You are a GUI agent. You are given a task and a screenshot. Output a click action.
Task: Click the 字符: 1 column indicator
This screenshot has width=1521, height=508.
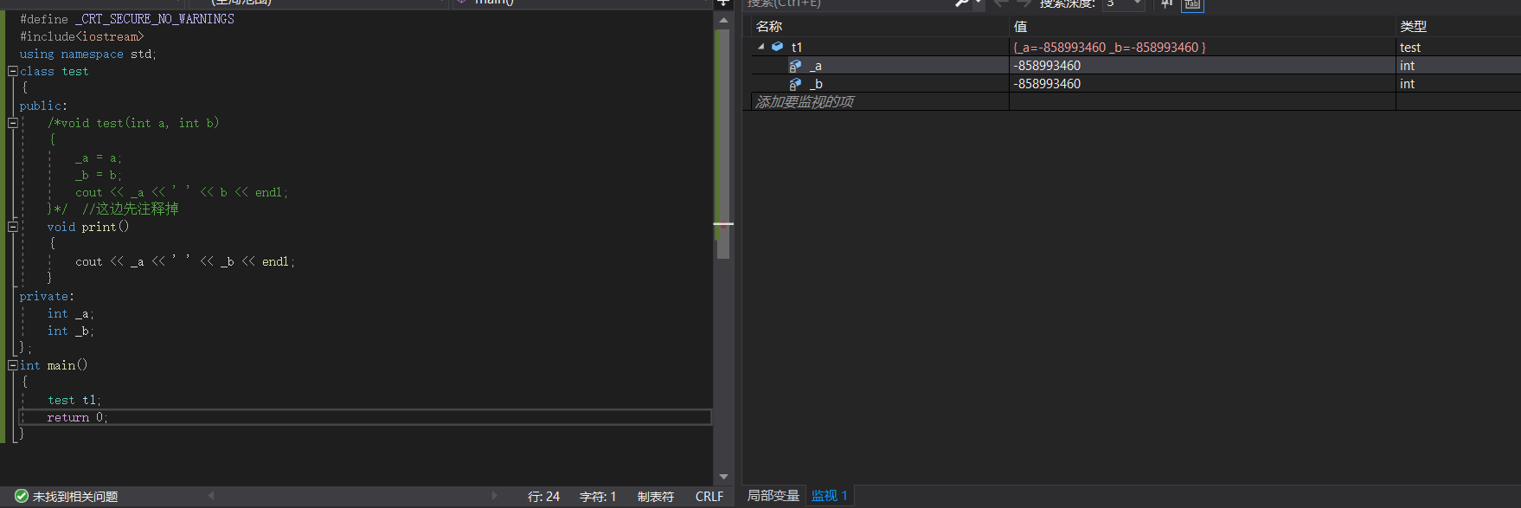[598, 497]
